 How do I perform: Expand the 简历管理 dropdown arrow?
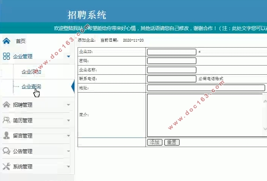(68, 120)
